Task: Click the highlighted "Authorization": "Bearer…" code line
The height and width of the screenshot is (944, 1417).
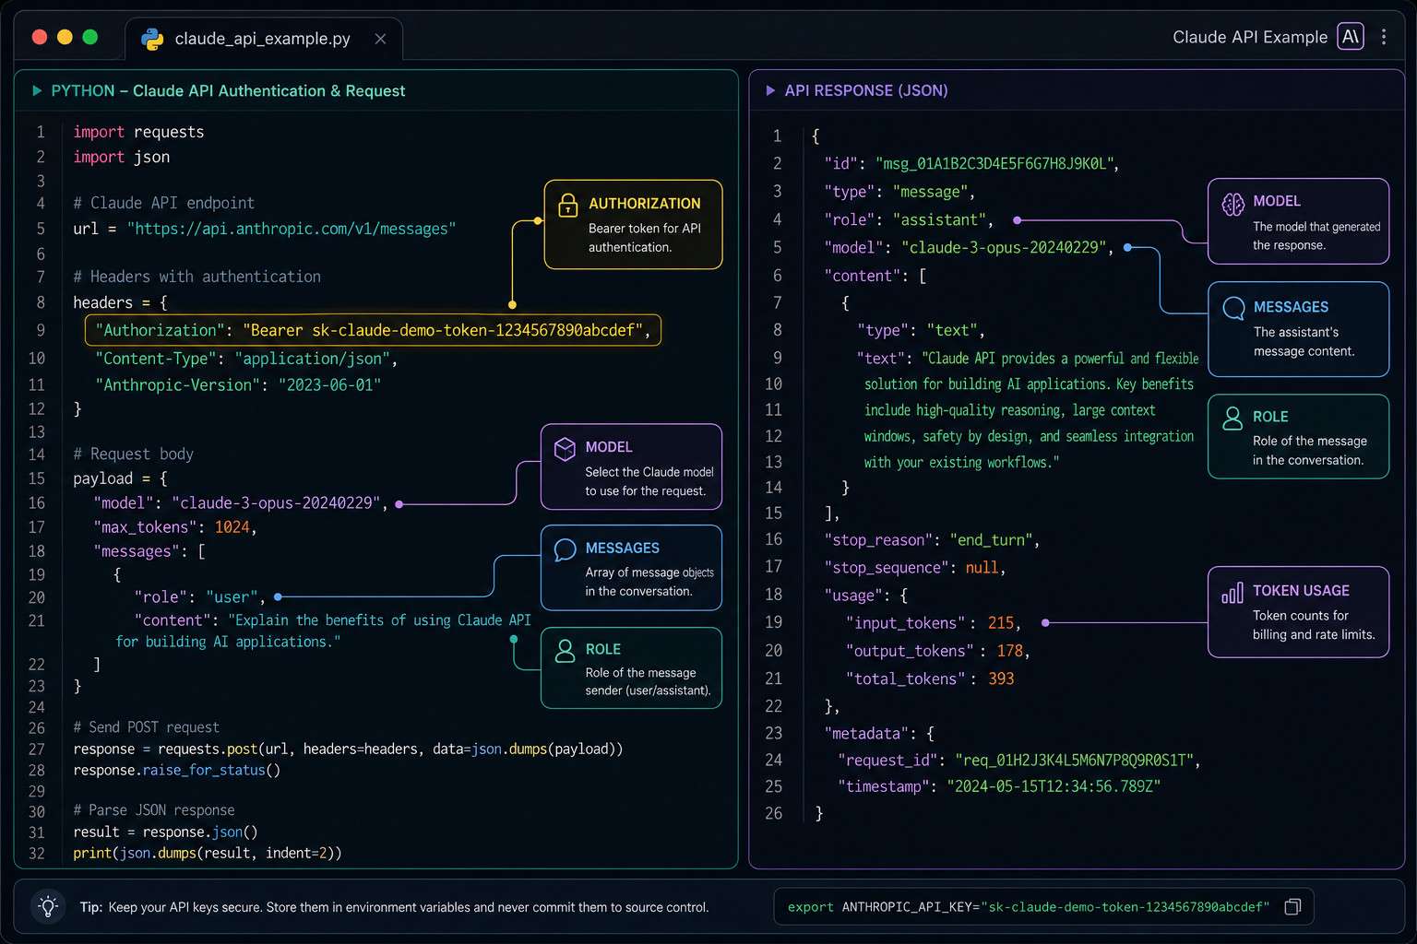Action: point(373,330)
